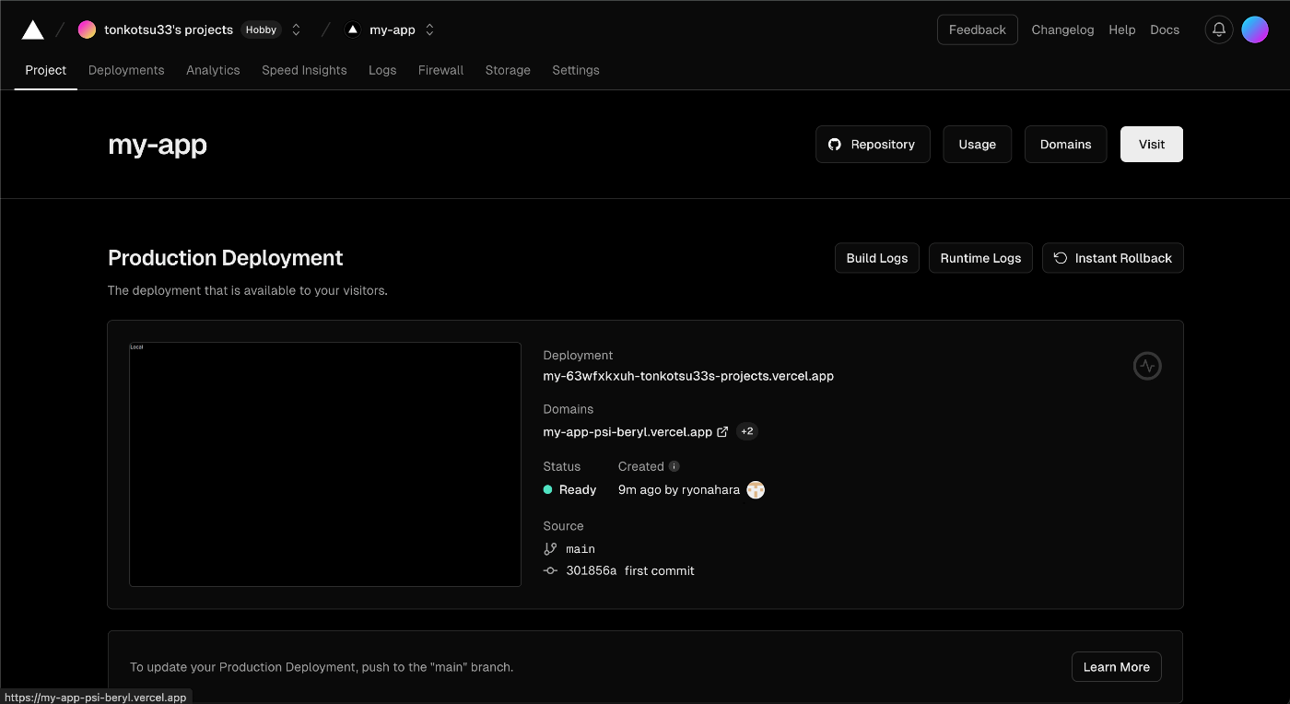The width and height of the screenshot is (1290, 704).
Task: Expand the team switcher chevrons
Action: (297, 29)
